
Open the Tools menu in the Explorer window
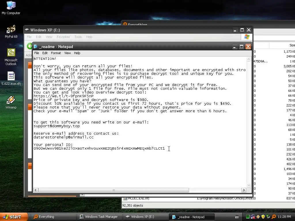click(x=78, y=37)
